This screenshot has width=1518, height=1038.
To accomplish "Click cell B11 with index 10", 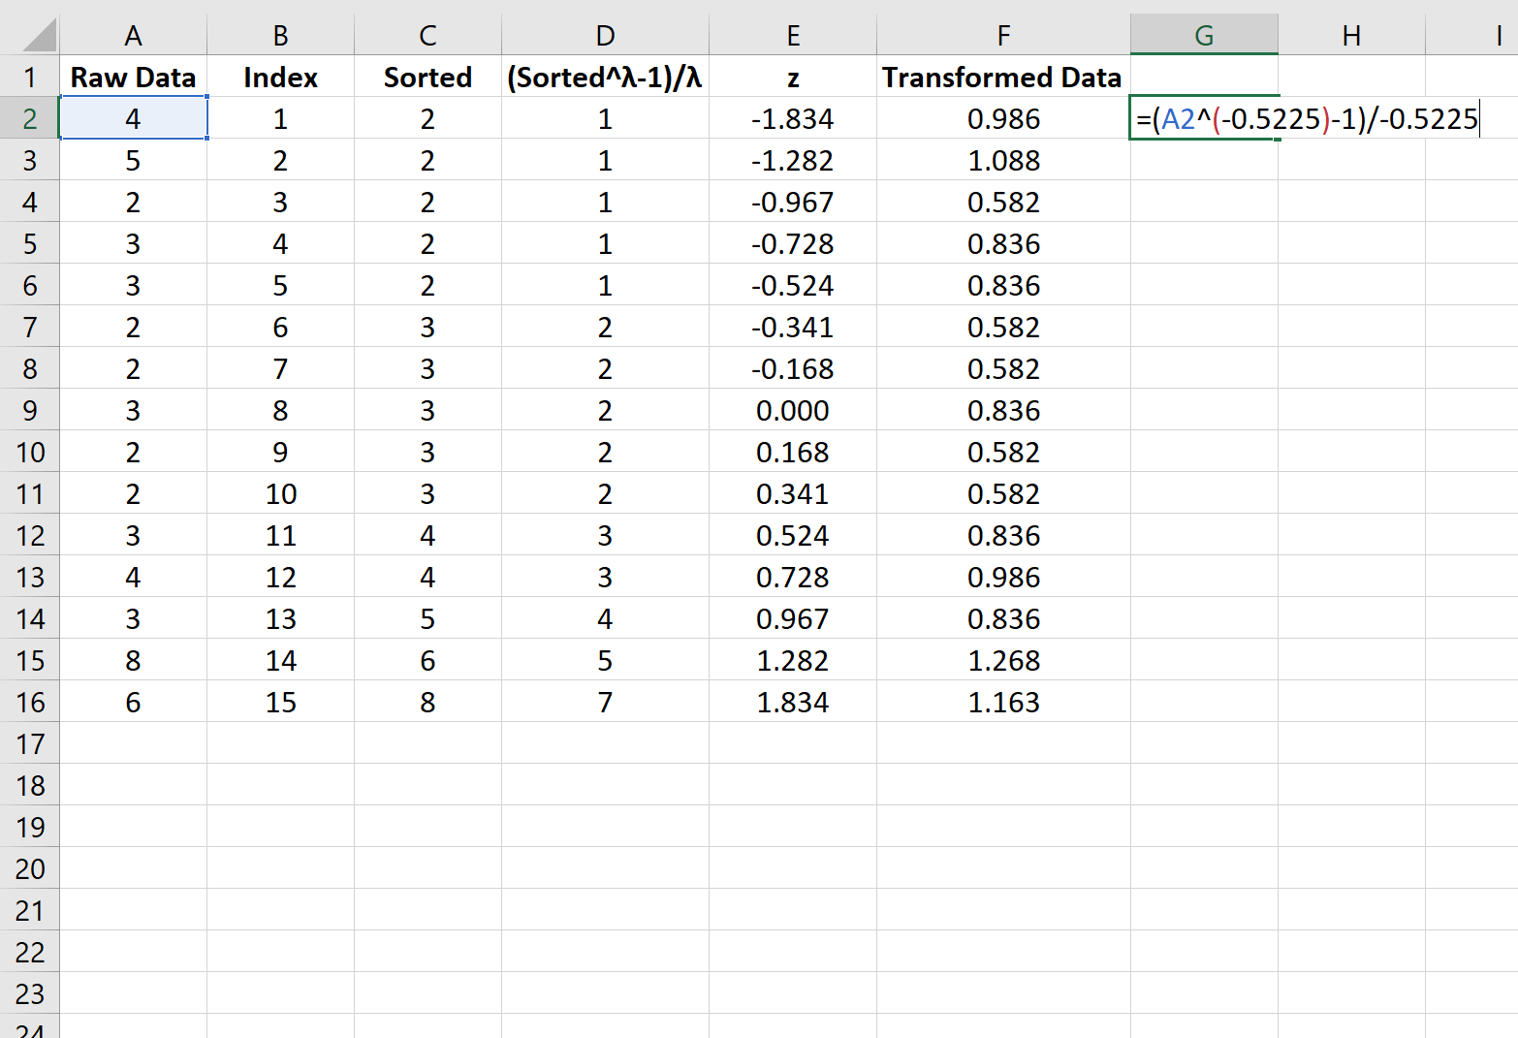I will 281,493.
